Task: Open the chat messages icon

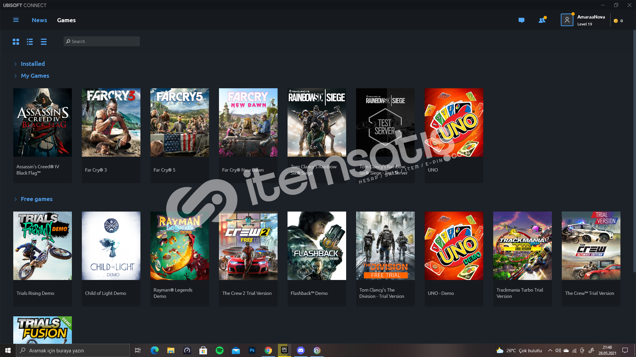Action: [521, 20]
